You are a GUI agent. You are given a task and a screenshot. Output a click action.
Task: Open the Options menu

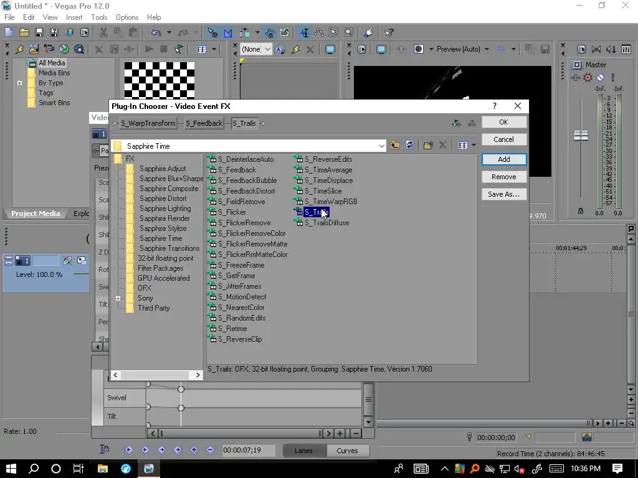click(127, 17)
